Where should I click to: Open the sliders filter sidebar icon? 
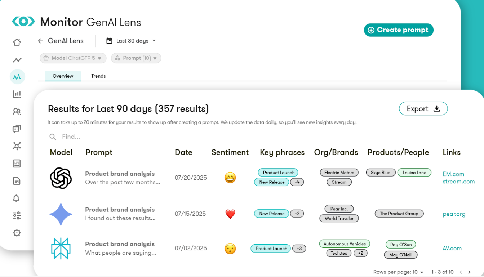[x=17, y=215]
